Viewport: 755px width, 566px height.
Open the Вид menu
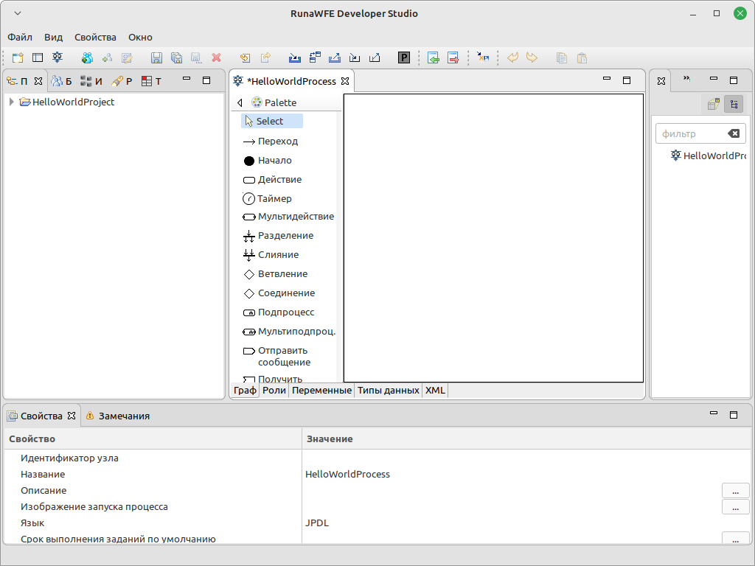(53, 37)
